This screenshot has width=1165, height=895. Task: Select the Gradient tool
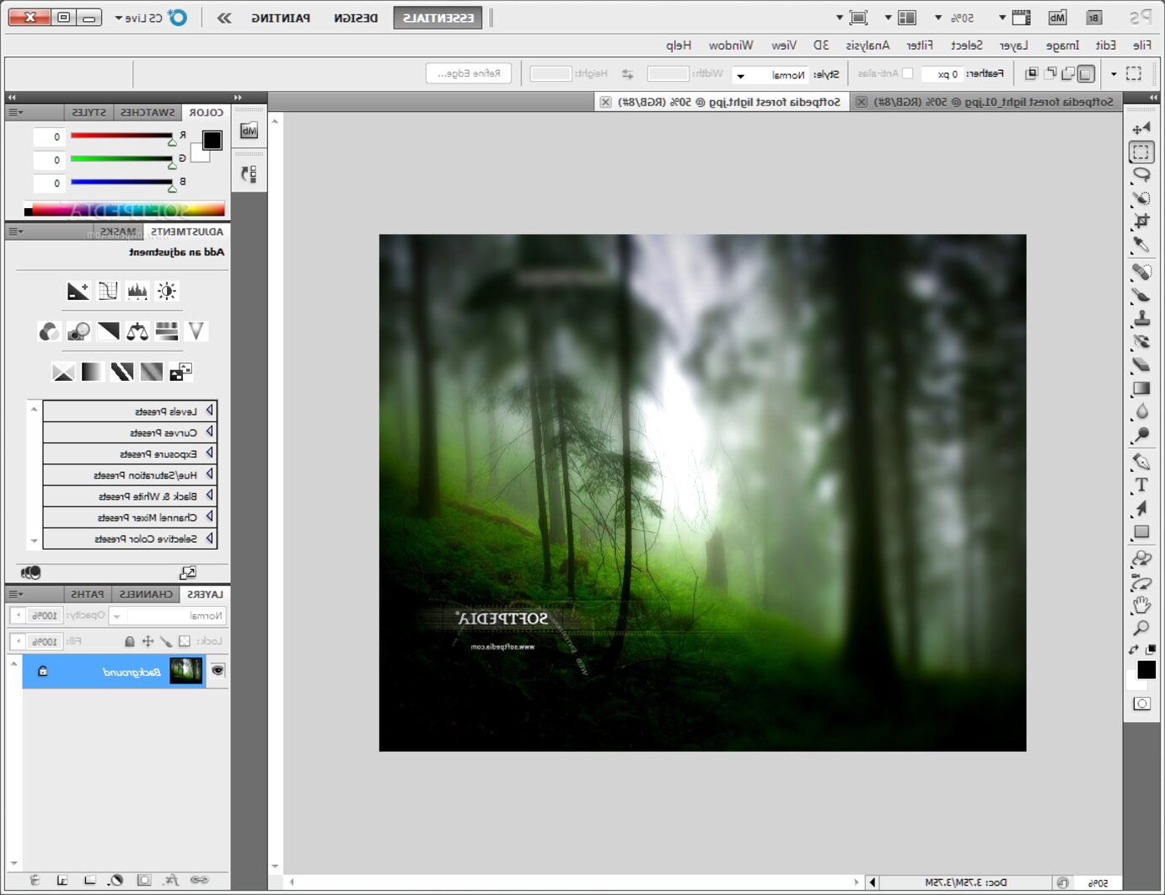point(1141,389)
